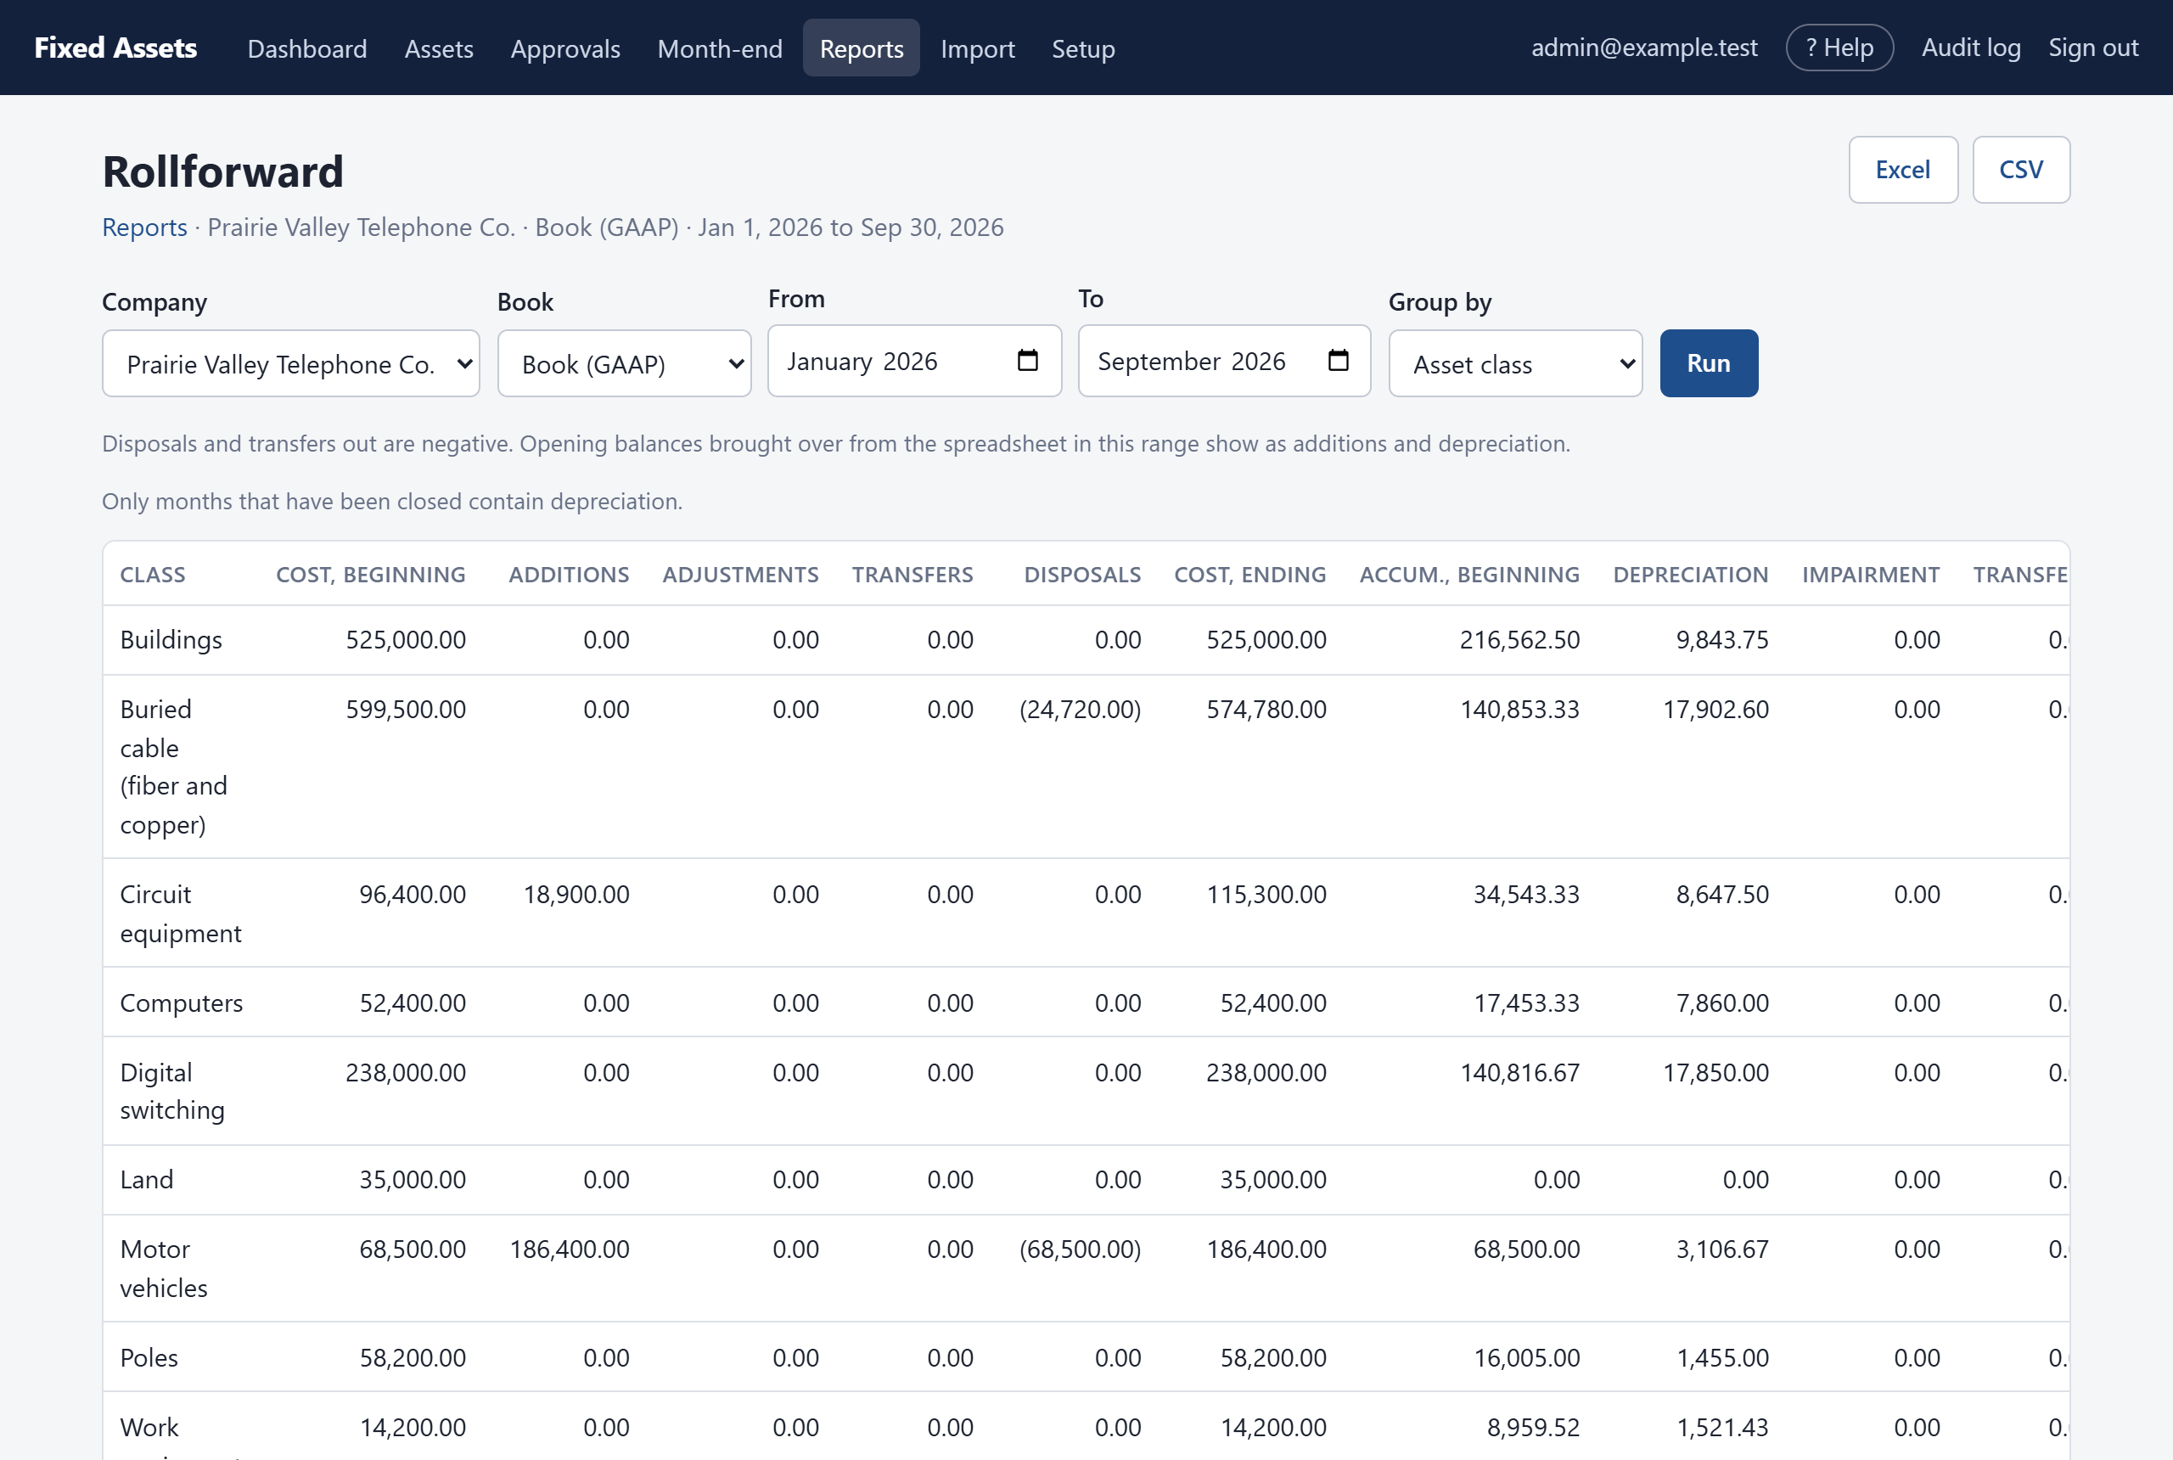
Task: Select the Circuit equipment class cell
Action: point(181,913)
